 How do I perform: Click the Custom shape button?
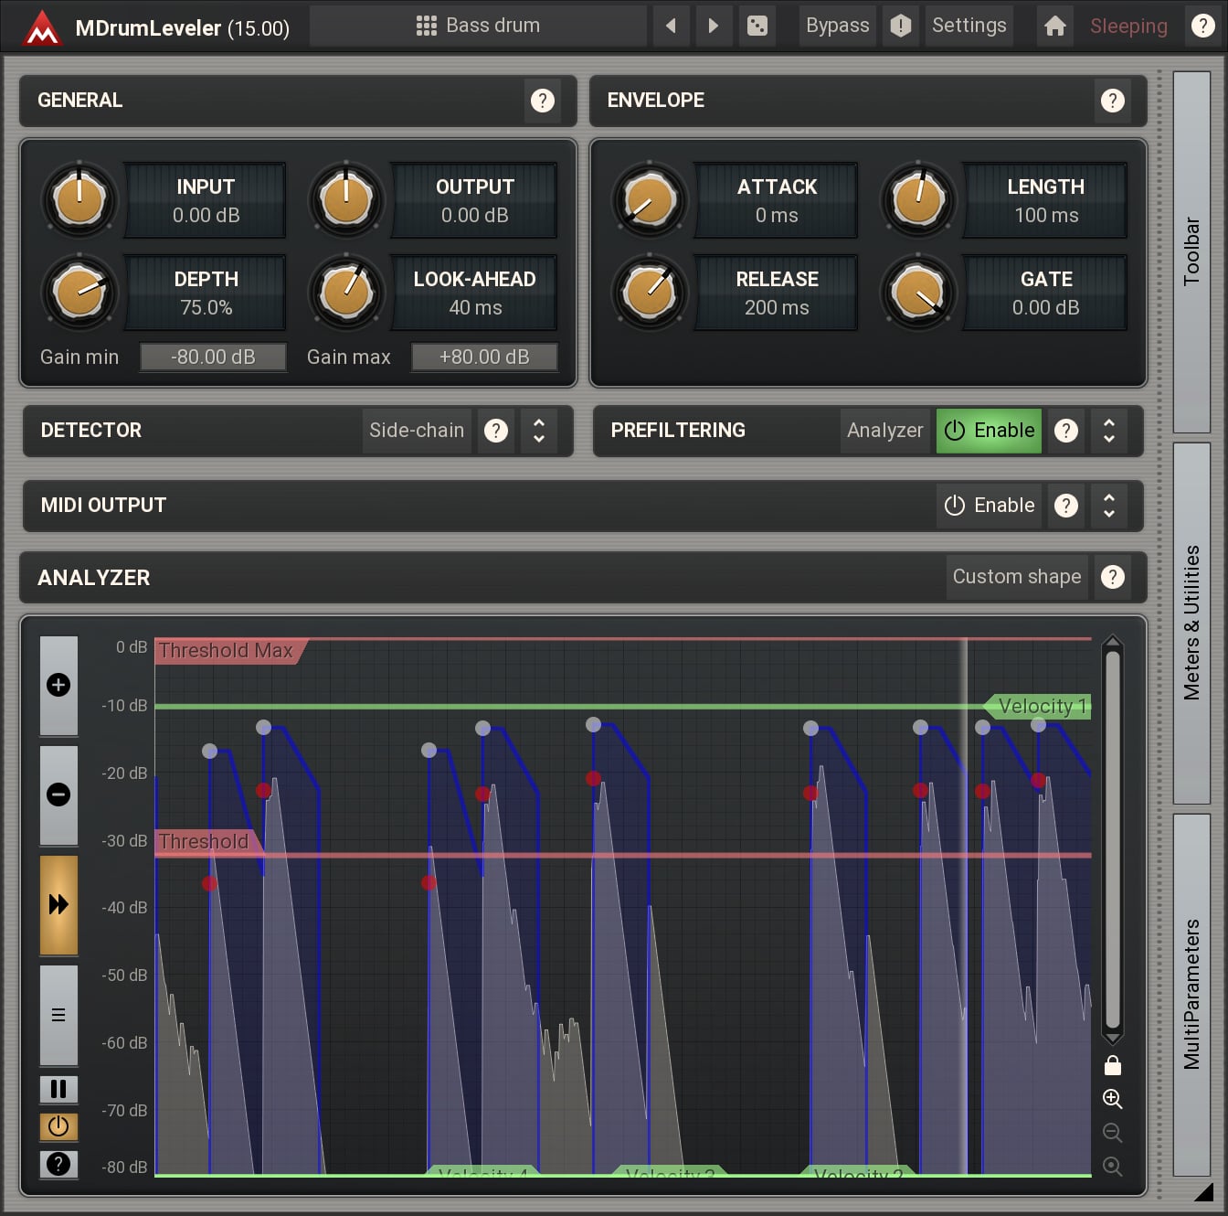pos(1016,577)
